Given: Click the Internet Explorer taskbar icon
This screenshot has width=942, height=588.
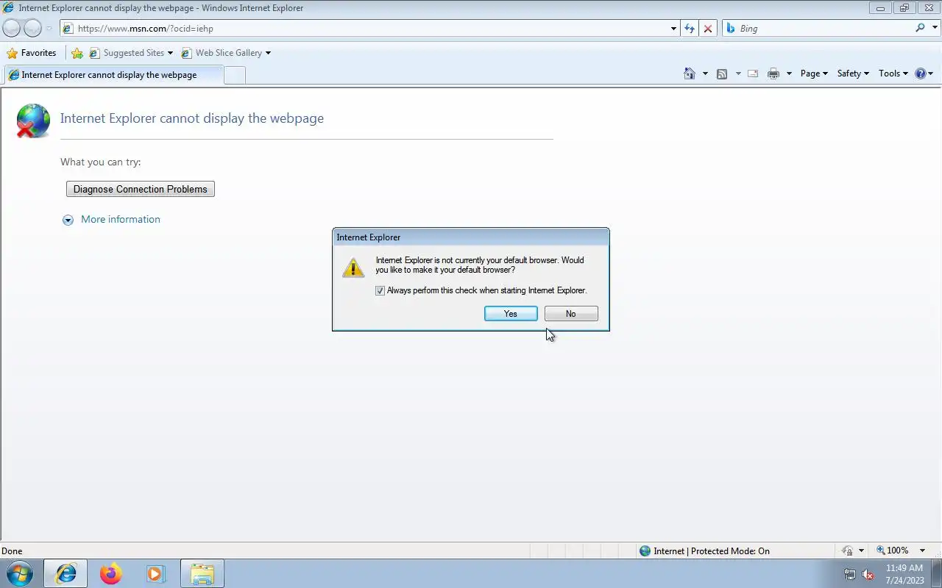Looking at the screenshot, I should pos(66,573).
